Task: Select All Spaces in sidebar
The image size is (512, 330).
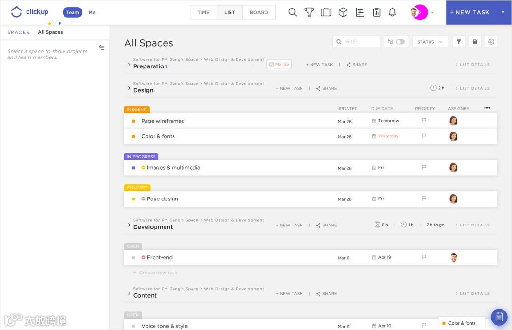Action: click(x=50, y=32)
